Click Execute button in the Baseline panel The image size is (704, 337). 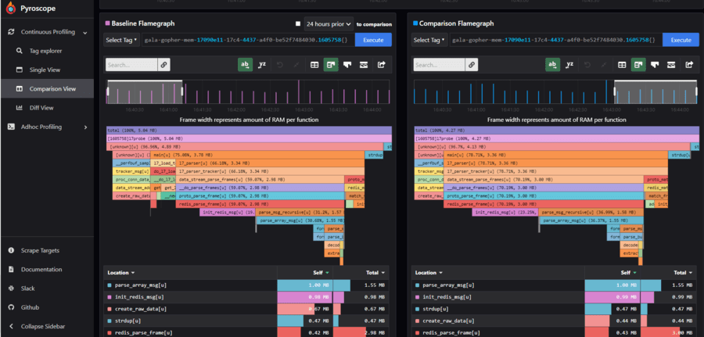click(373, 40)
